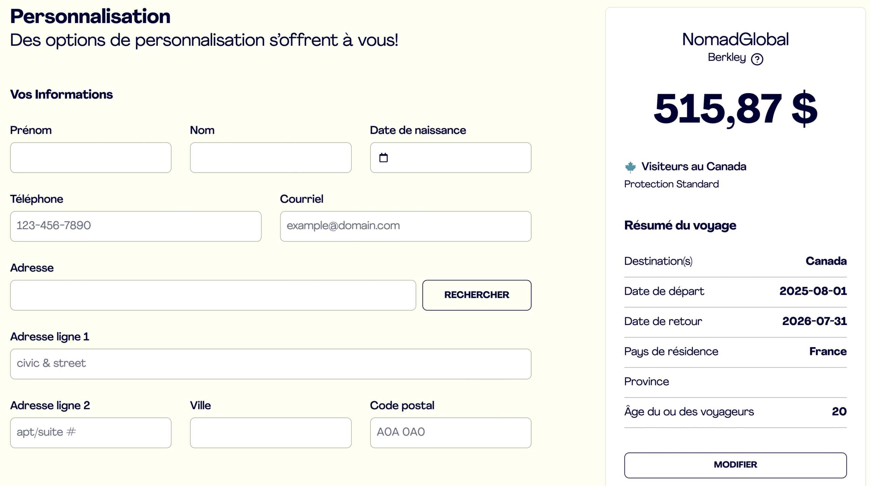
Task: Click the Code postal A0A 0A0 field
Action: [x=451, y=433]
